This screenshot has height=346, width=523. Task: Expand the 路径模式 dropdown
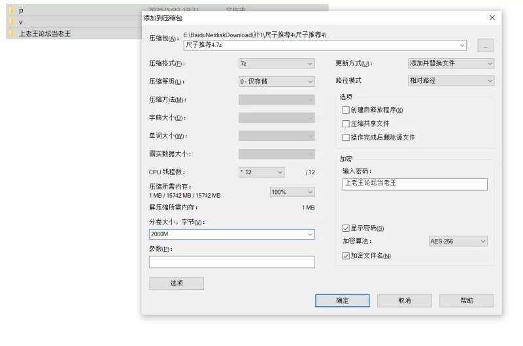451,80
